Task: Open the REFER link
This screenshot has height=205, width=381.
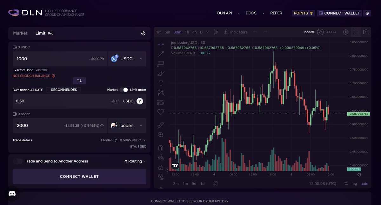Action: pos(276,13)
